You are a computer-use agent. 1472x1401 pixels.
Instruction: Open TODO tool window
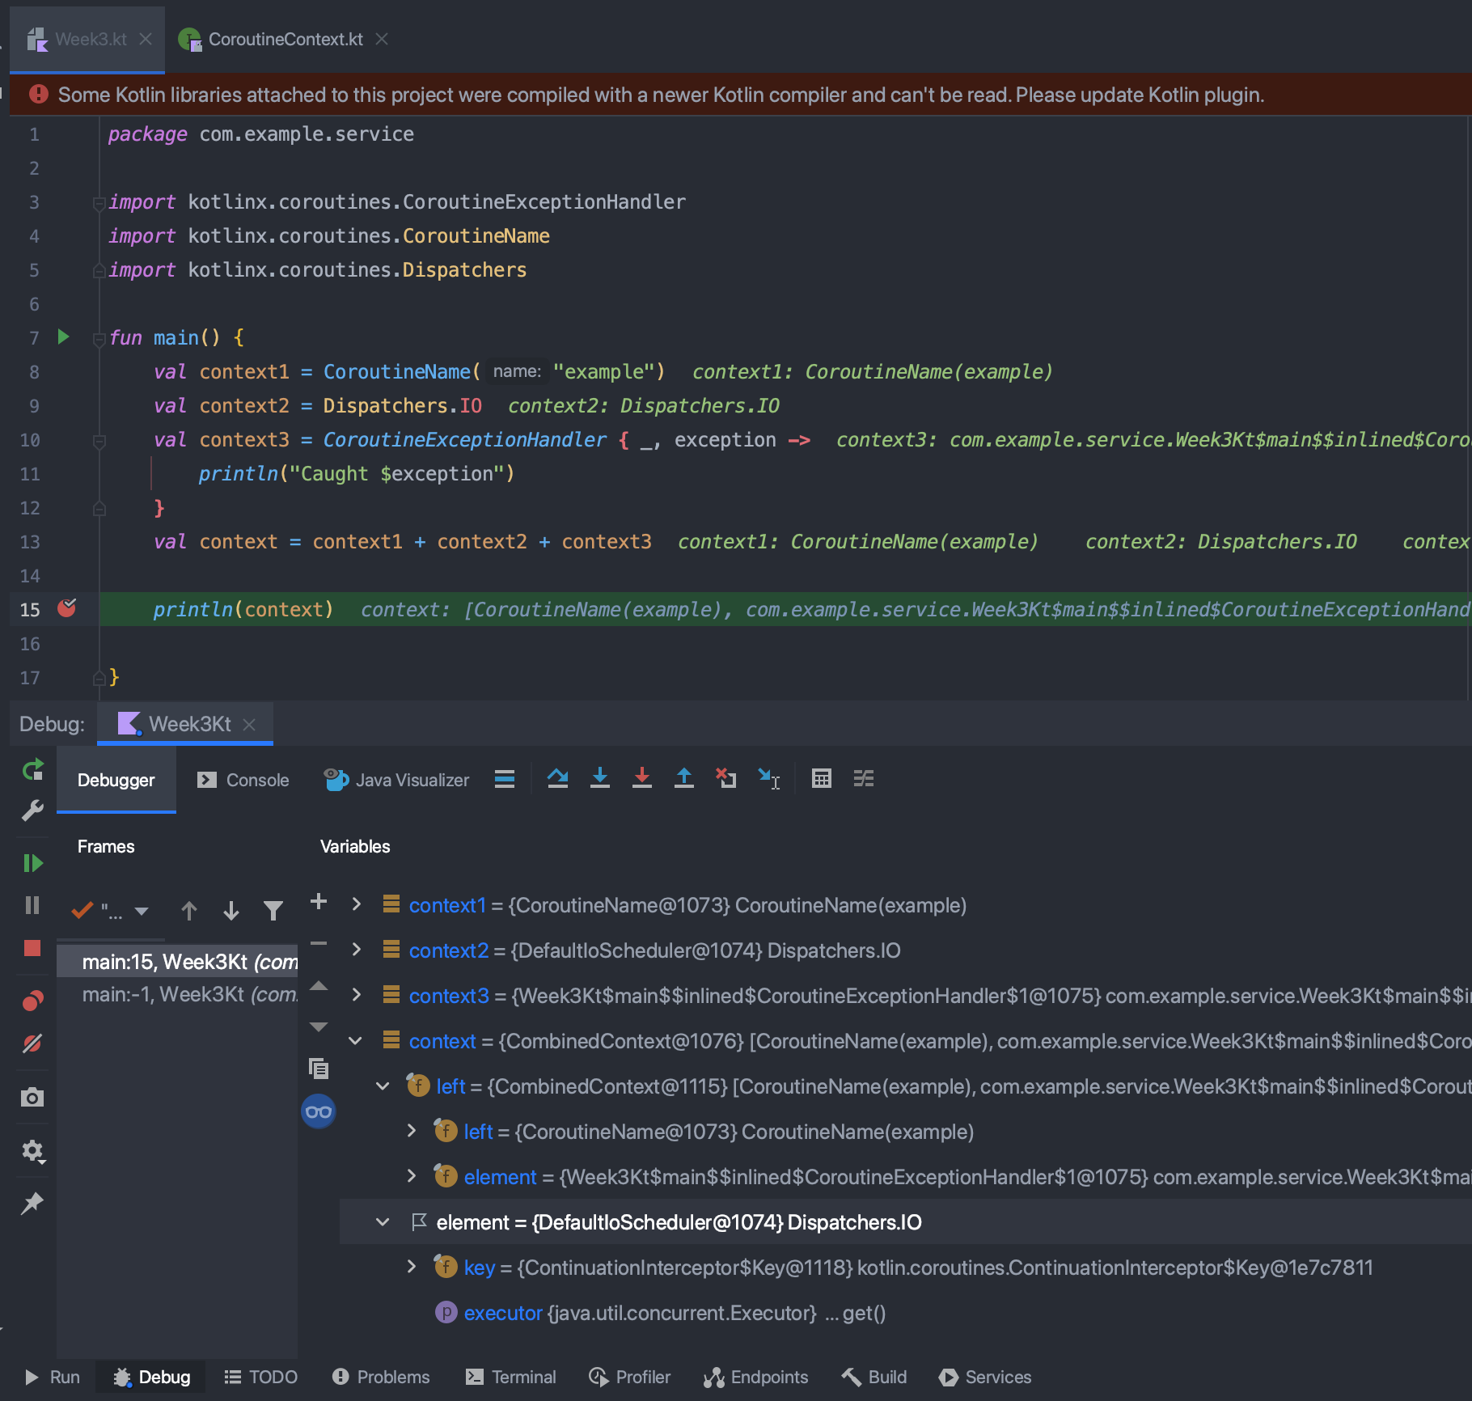click(x=260, y=1377)
